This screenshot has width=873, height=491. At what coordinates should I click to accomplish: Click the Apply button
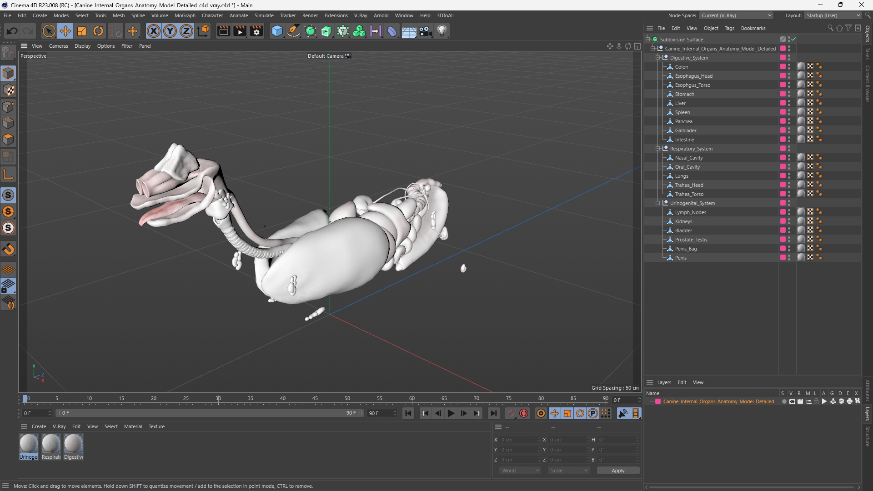[x=618, y=471]
